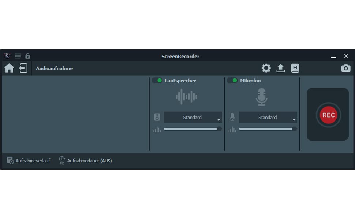Click the export/upload icon in toolbar
The width and height of the screenshot is (355, 219).
point(280,68)
